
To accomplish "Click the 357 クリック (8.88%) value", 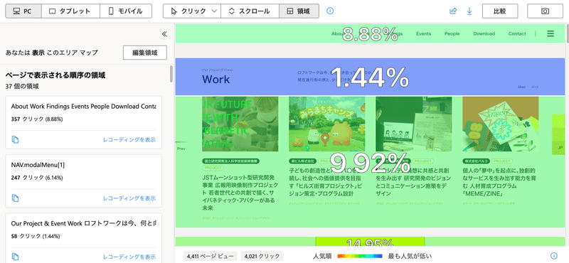I will coord(37,119).
